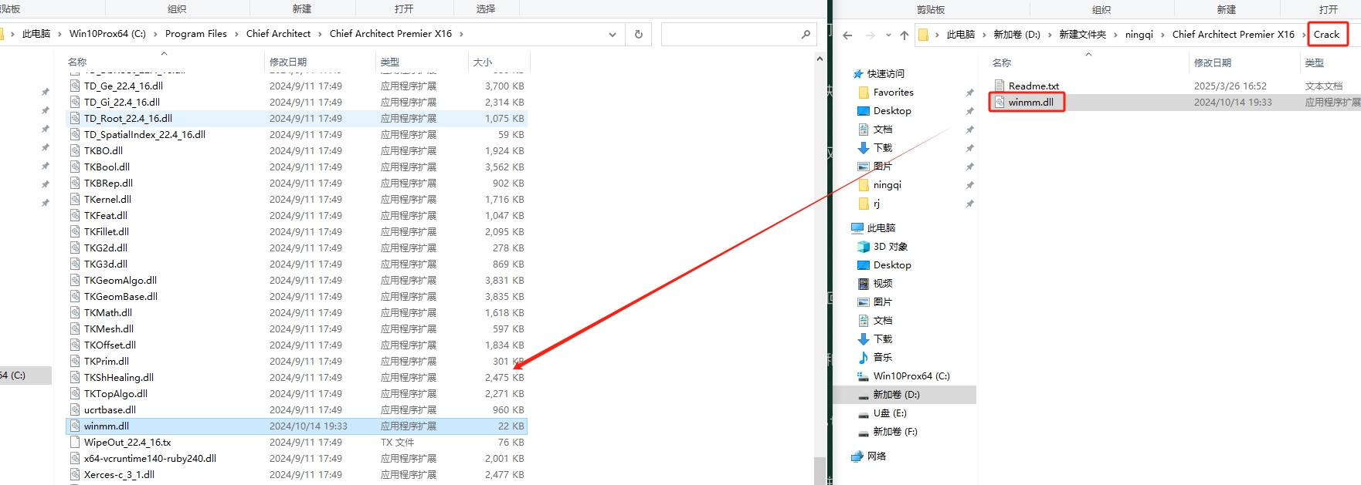Select 快速访问 in navigation pane
Image resolution: width=1361 pixels, height=485 pixels.
(x=879, y=74)
